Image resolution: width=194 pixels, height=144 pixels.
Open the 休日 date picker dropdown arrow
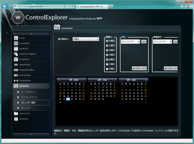(x=138, y=42)
